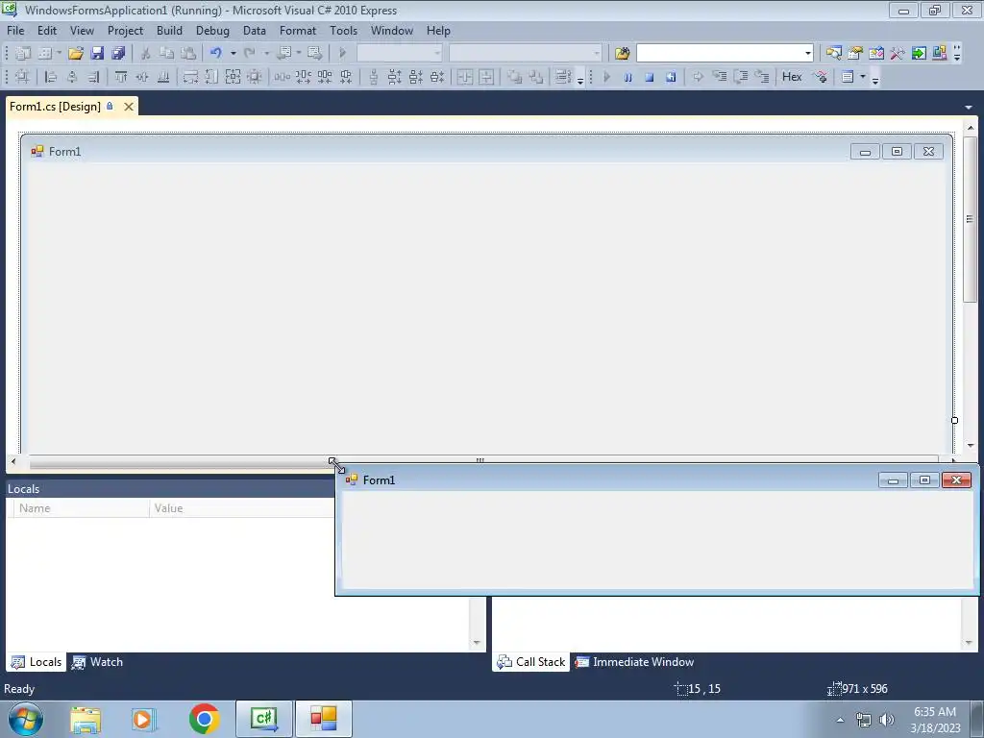Click the icon right of Hex button
984x738 pixels.
click(x=820, y=77)
